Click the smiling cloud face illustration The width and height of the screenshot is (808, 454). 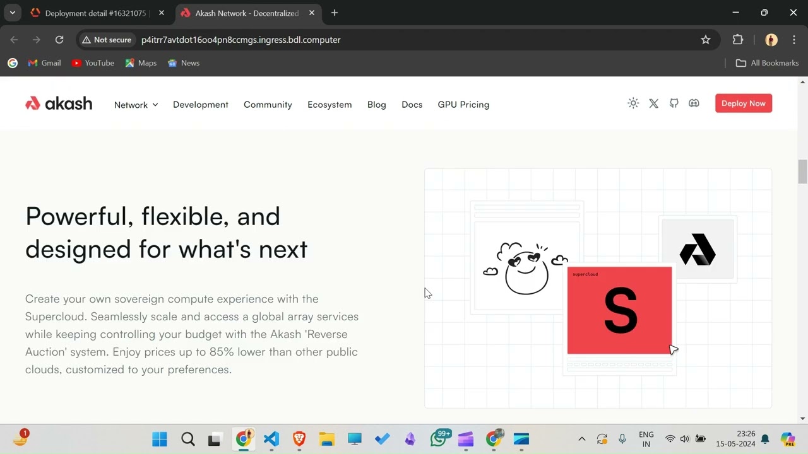coord(525,268)
